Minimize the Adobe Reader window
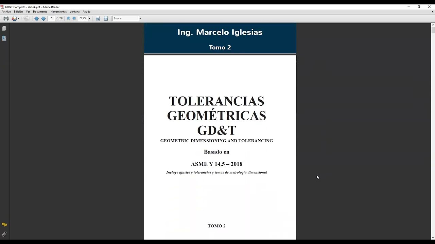Viewport: 435px width, 244px height. [408, 7]
